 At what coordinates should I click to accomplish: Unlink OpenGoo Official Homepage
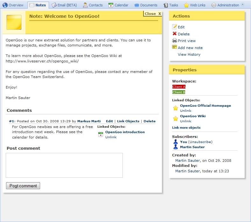(x=185, y=111)
